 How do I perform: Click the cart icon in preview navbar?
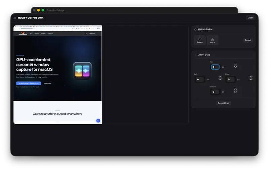(86, 33)
